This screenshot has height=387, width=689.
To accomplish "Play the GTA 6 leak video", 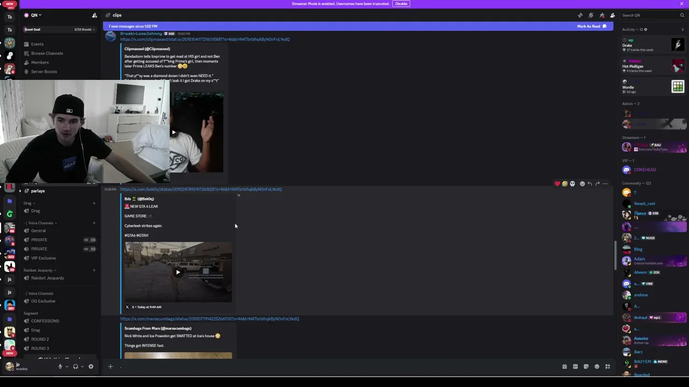I will point(178,272).
